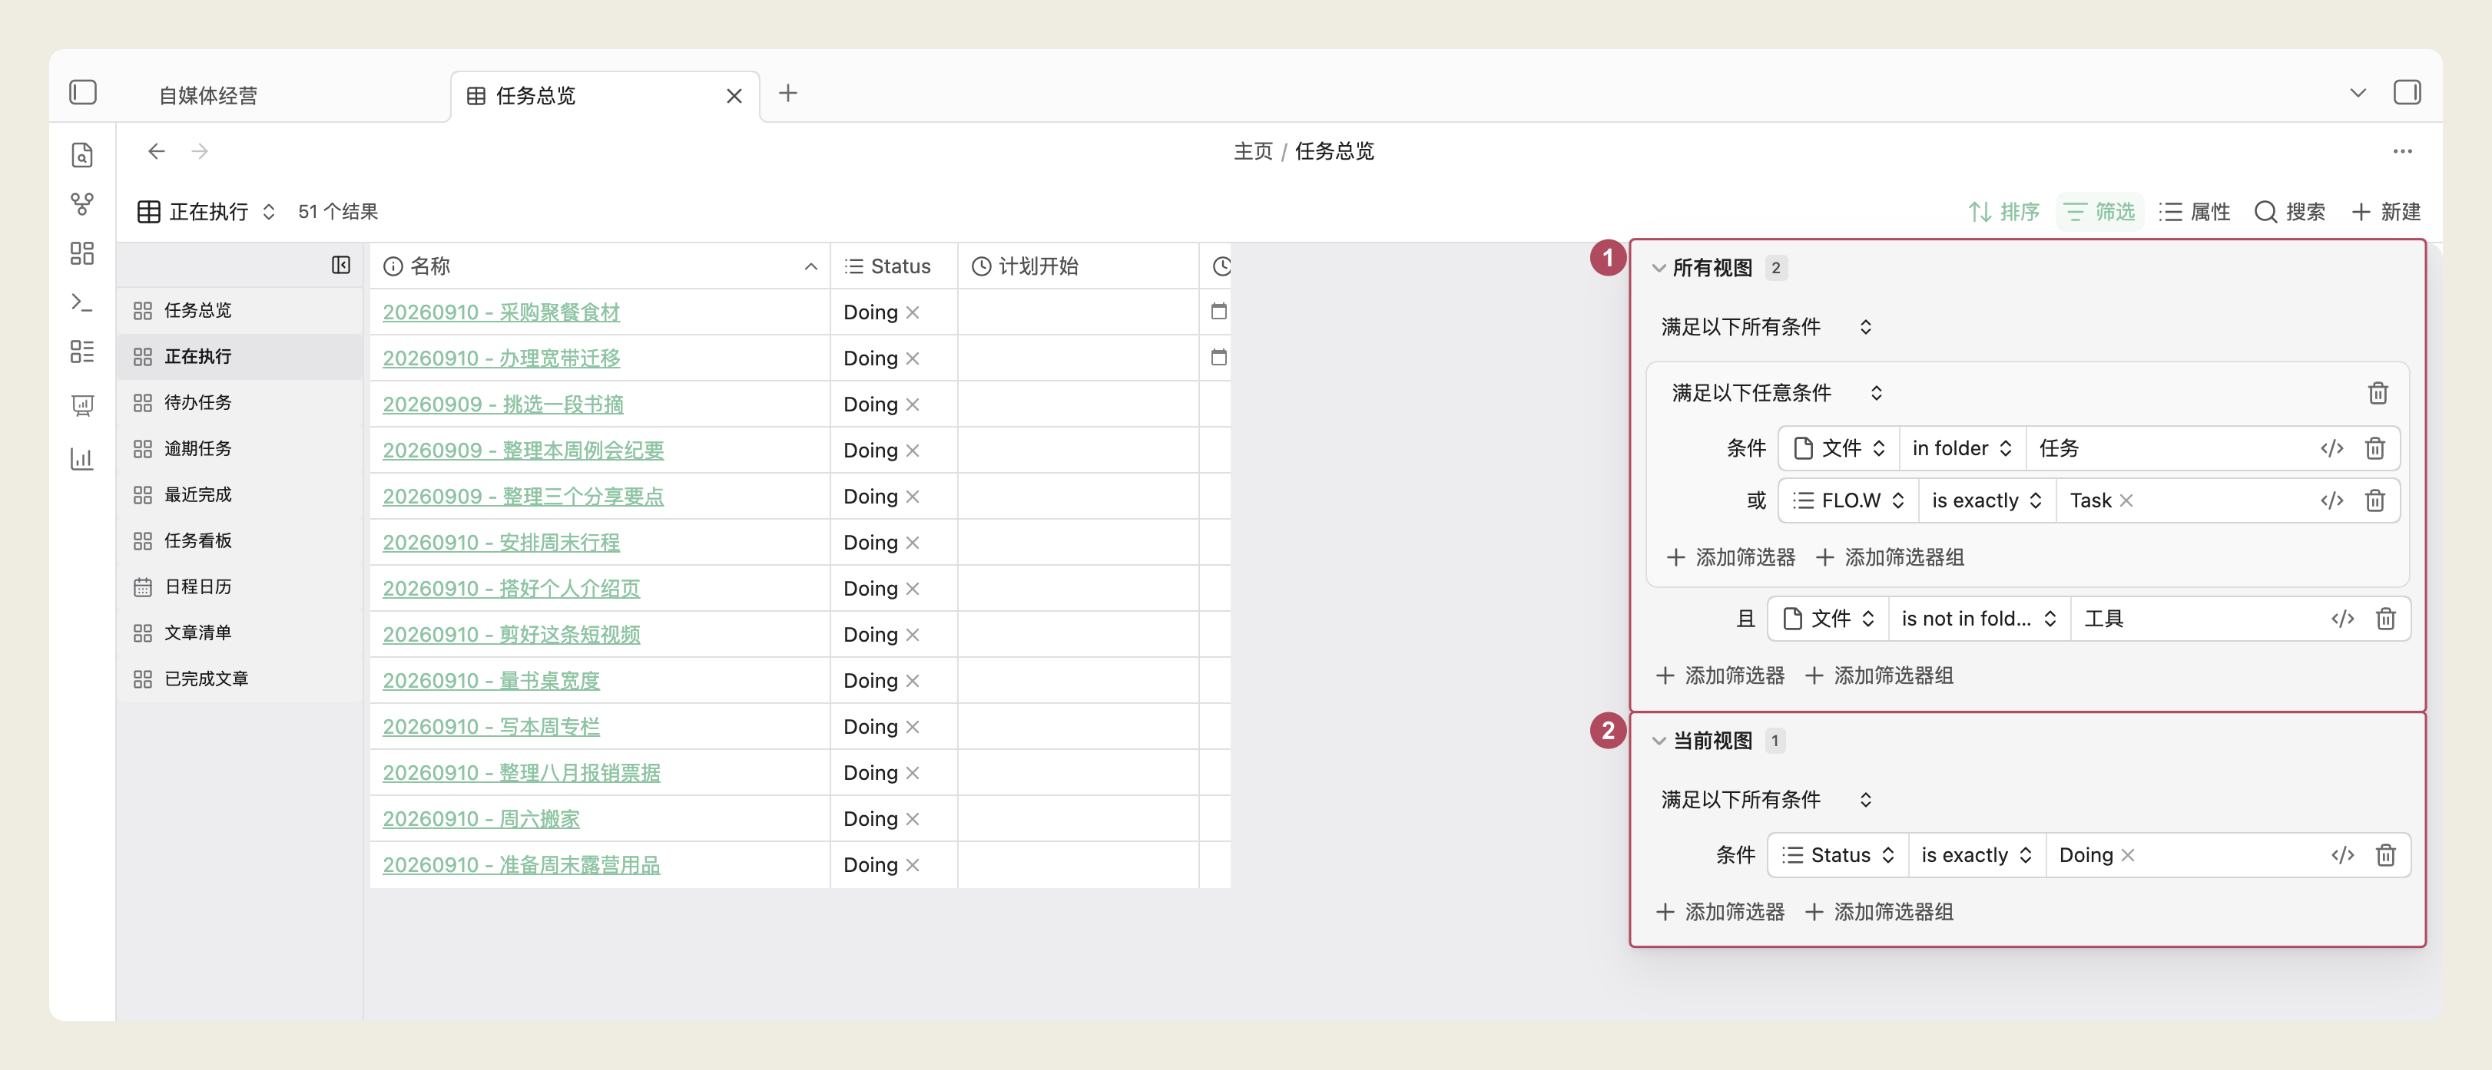
Task: Remove the Doing tag from Status filter
Action: [2127, 855]
